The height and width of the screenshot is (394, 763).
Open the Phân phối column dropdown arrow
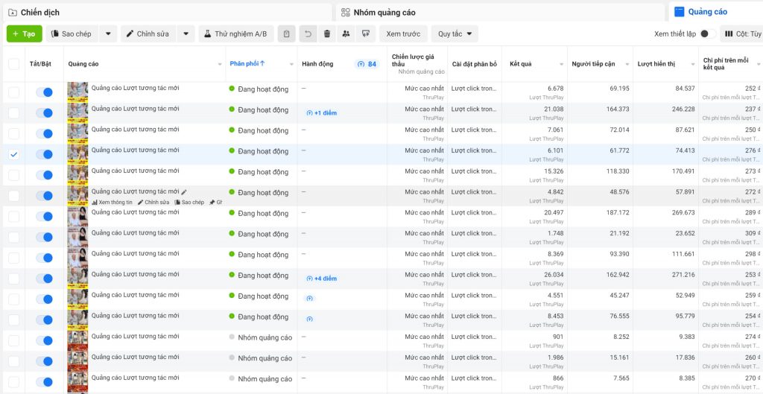click(291, 64)
